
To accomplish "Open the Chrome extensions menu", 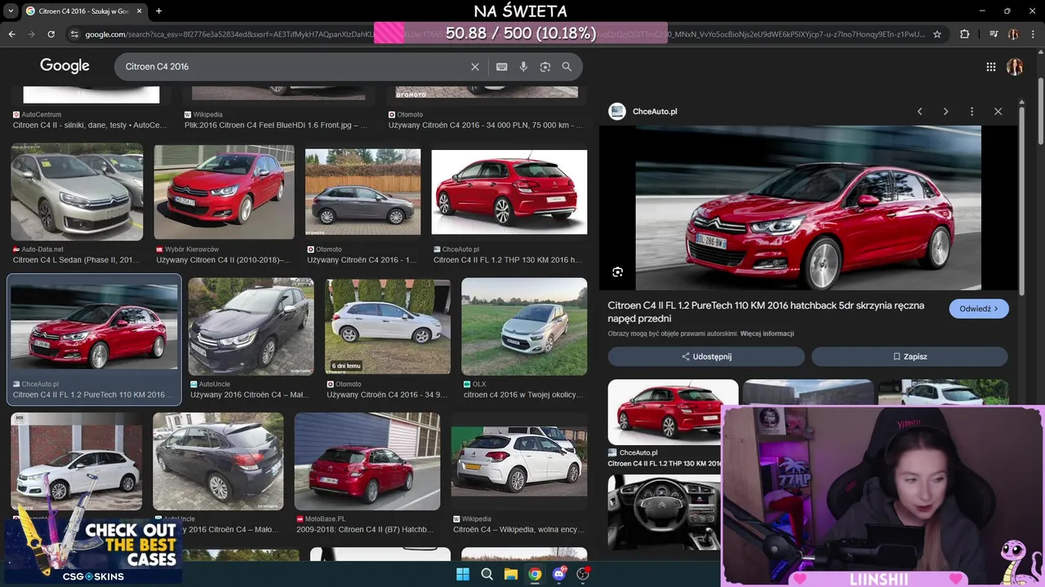I will pos(964,34).
